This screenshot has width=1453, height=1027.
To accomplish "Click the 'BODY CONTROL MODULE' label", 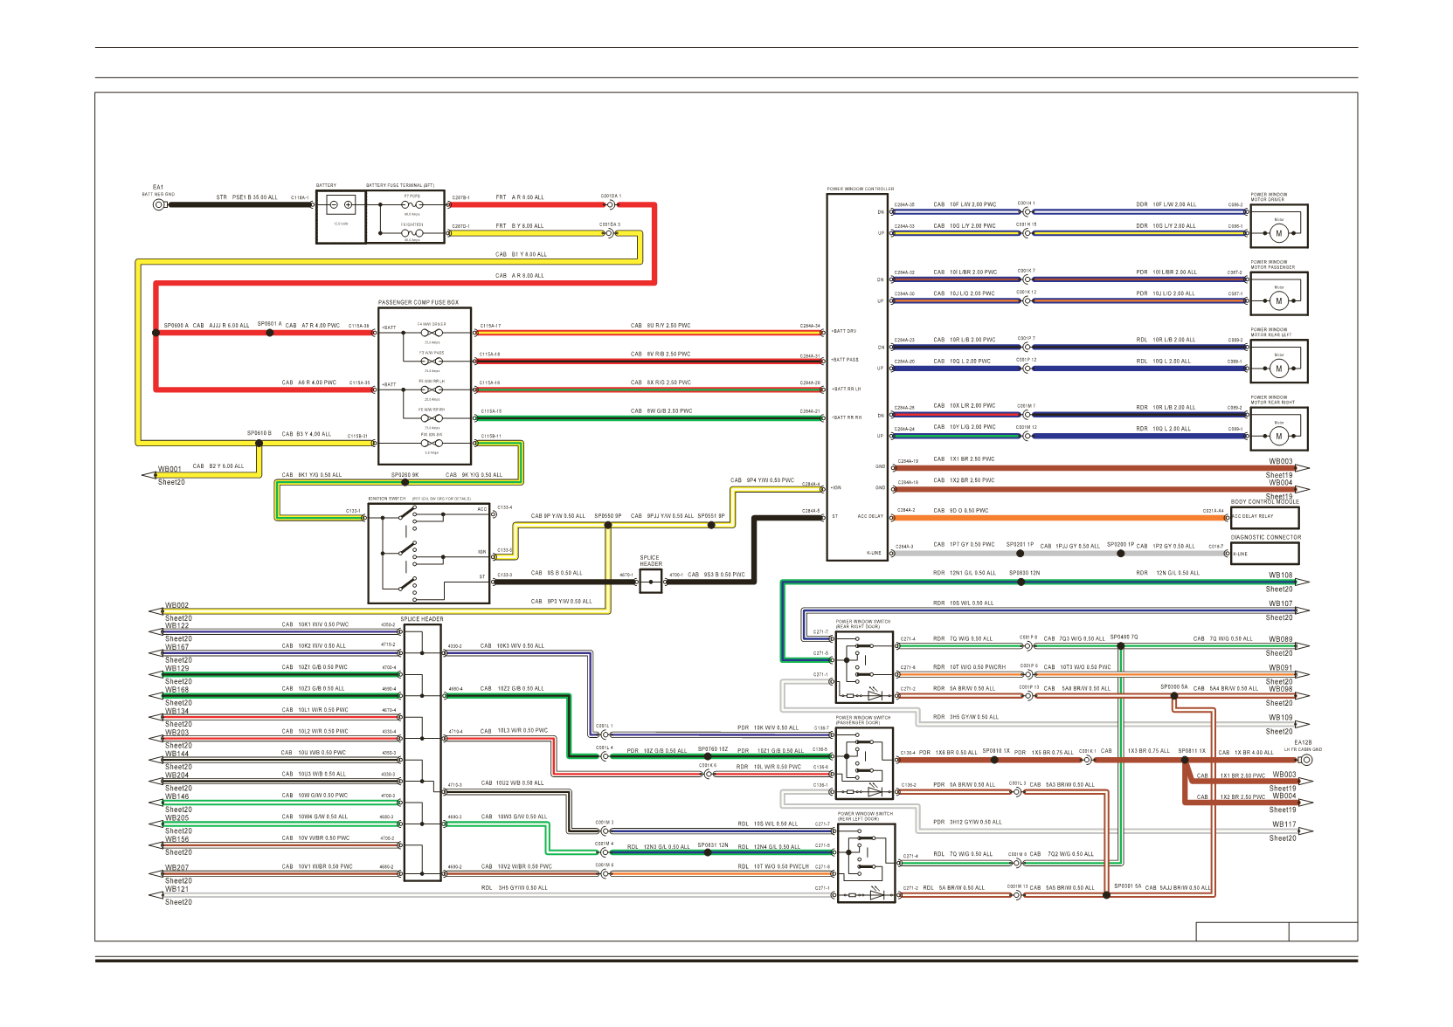I will [1265, 502].
